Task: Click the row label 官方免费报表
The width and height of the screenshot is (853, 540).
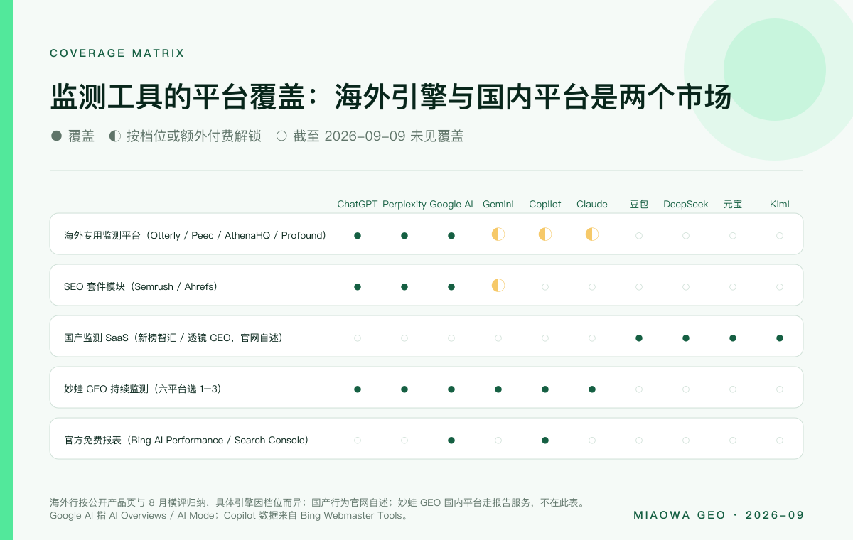Action: pyautogui.click(x=186, y=440)
